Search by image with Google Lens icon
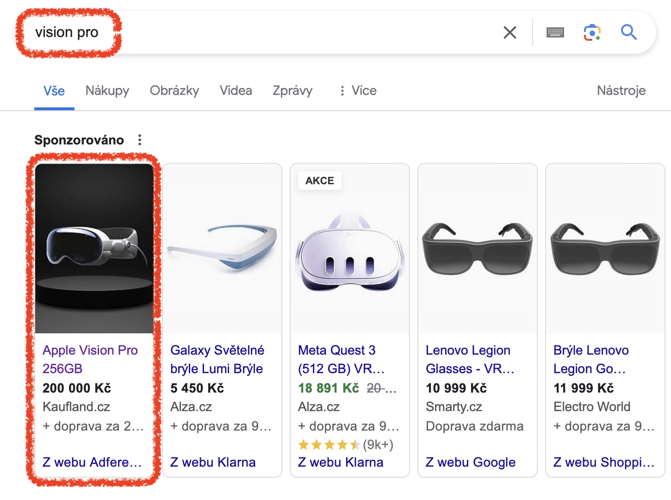 (x=592, y=32)
